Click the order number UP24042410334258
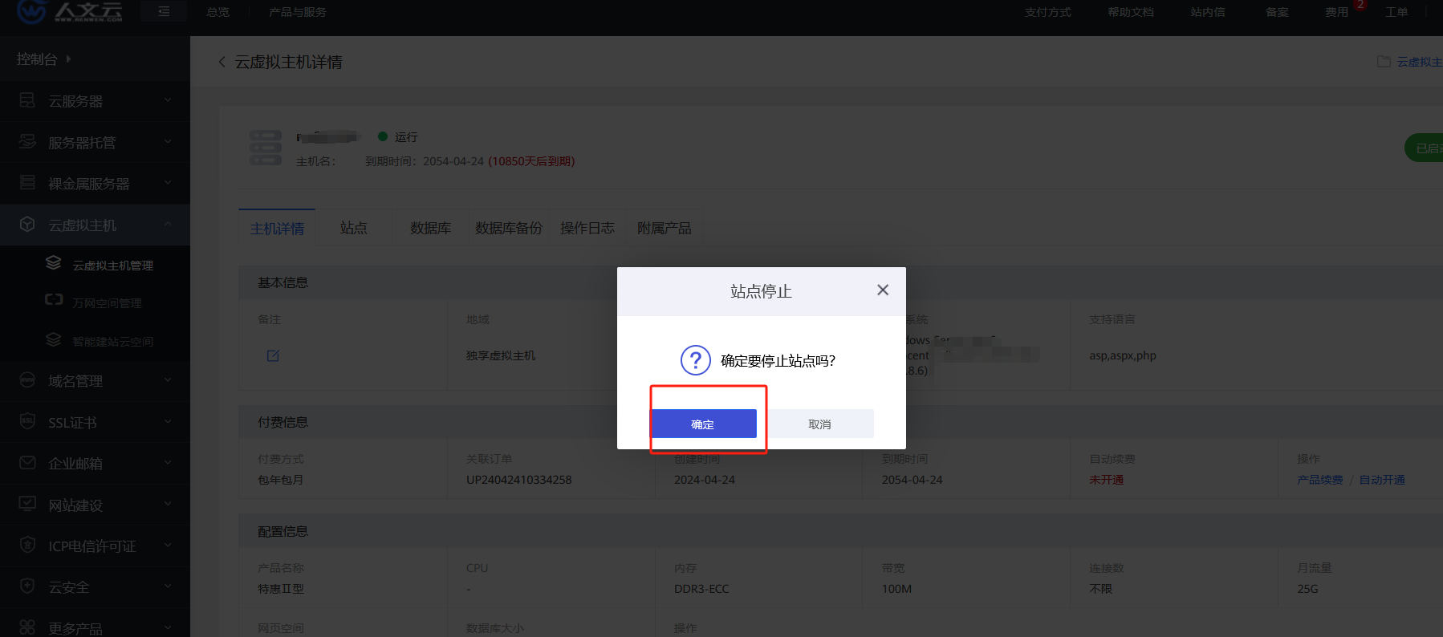 519,480
